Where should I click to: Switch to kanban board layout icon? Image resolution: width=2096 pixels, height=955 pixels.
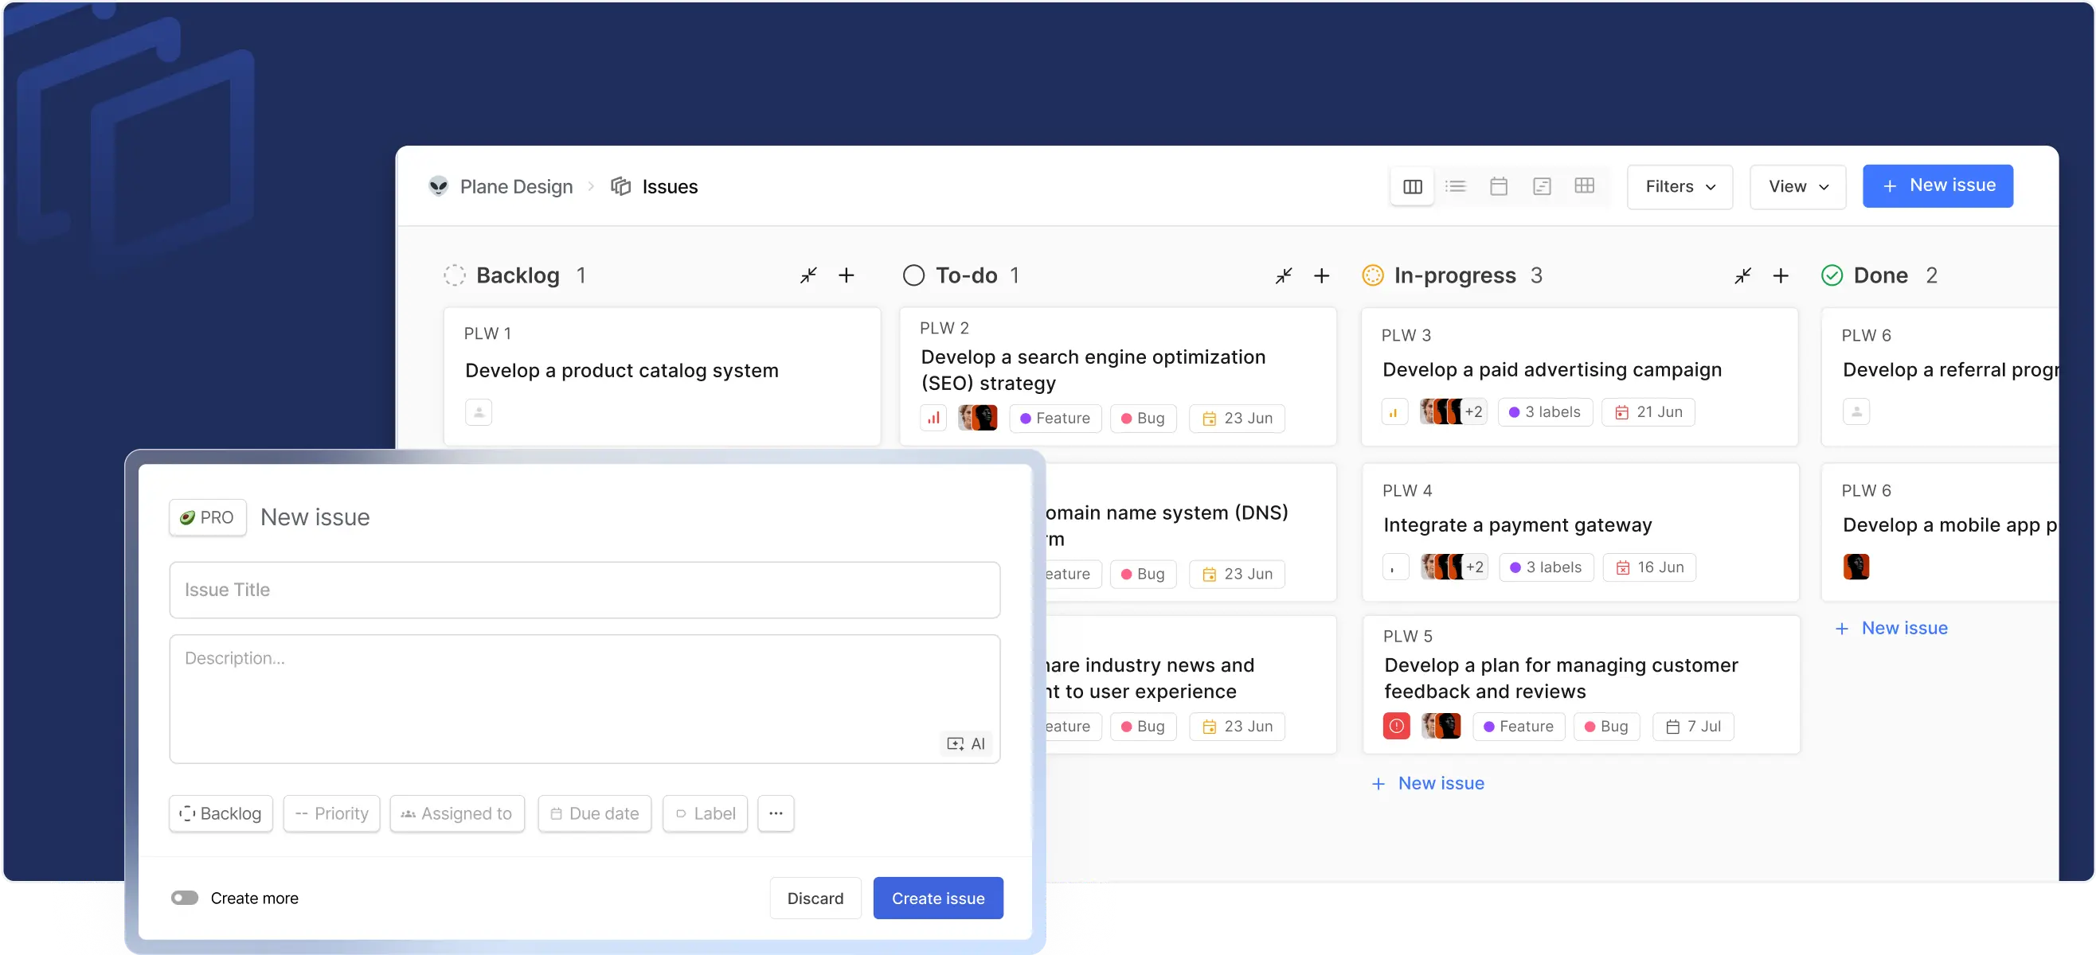point(1413,187)
